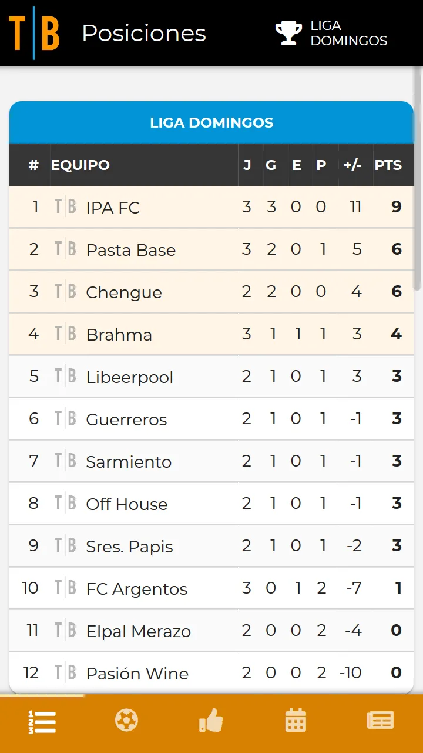423x753 pixels.
Task: Open Pasta Base team row
Action: click(211, 249)
